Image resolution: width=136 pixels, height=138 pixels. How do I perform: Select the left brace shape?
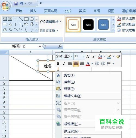click(x=26, y=30)
